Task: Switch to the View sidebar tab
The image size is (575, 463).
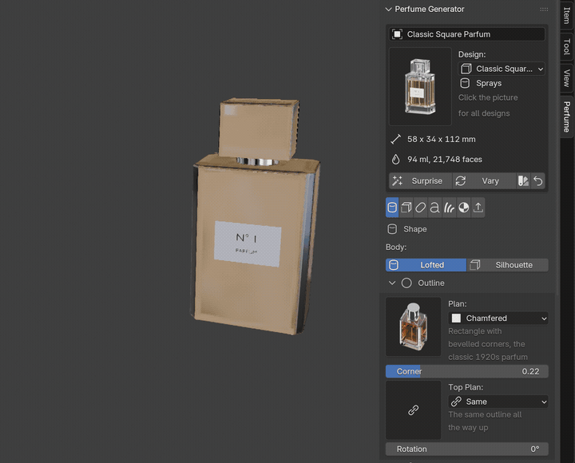Action: tap(567, 78)
